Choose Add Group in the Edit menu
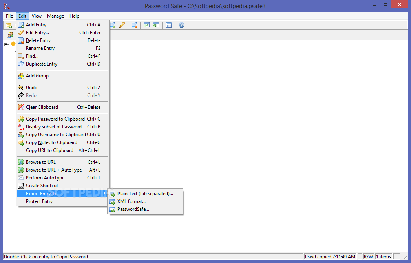The image size is (411, 263). coord(63,76)
